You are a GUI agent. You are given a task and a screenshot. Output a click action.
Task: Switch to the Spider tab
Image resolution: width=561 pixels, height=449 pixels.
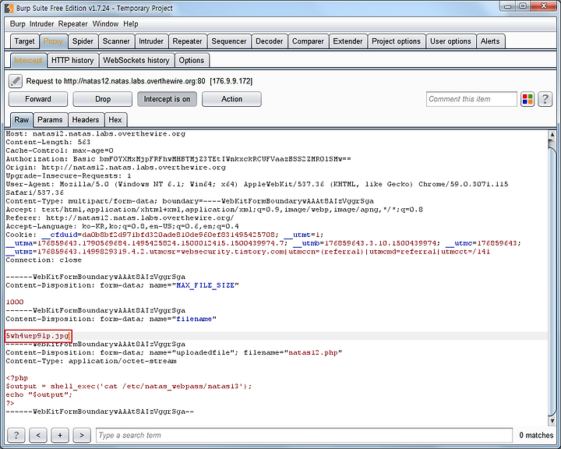(83, 41)
